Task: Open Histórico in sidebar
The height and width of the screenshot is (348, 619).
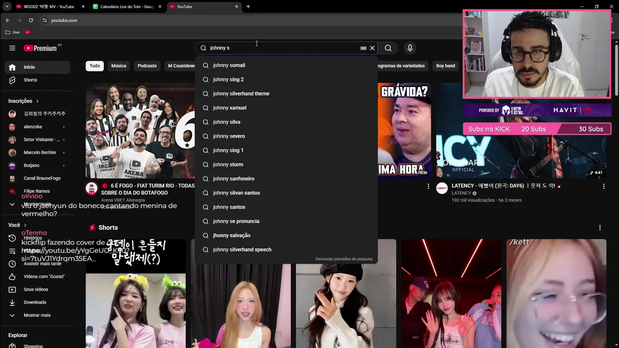Action: point(37,238)
